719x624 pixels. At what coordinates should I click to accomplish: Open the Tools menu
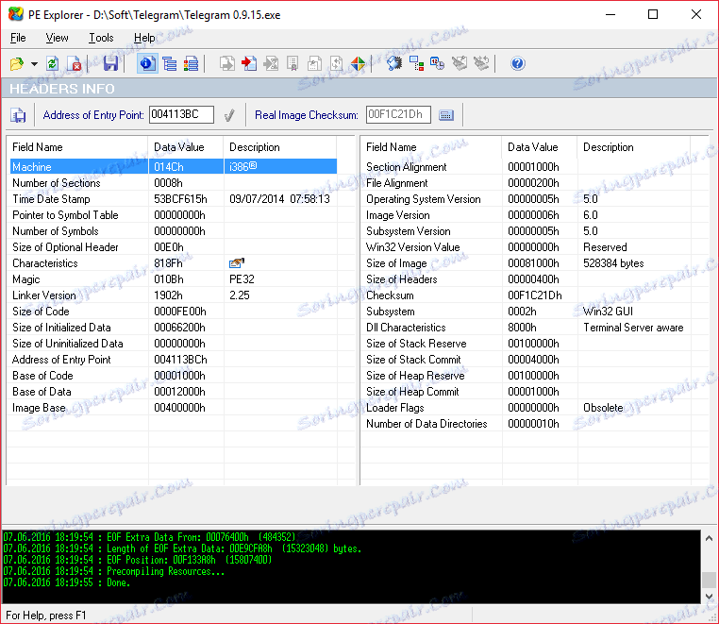point(101,38)
